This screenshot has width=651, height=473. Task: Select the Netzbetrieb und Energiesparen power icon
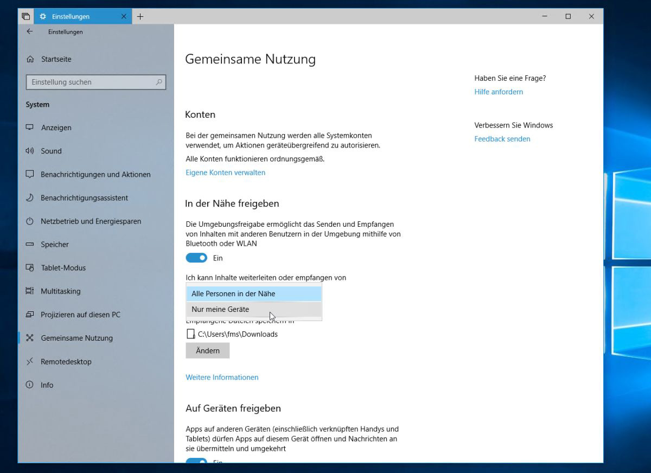[x=29, y=221]
